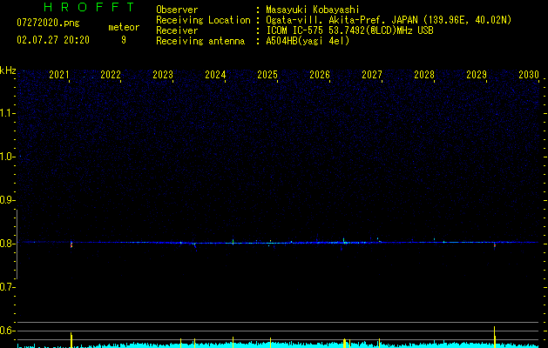Click the 2026 time axis label
Image resolution: width=548 pixels, height=348 pixels.
320,75
